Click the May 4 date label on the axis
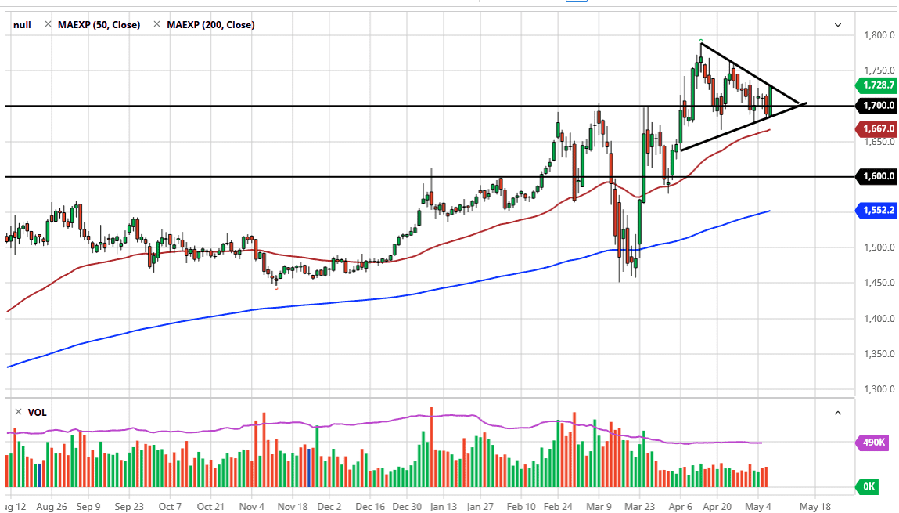This screenshot has height=513, width=899. pyautogui.click(x=757, y=507)
